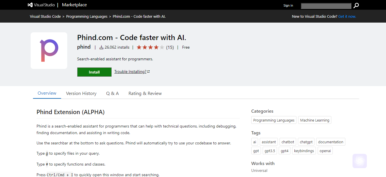This screenshot has height=177, width=386.
Task: Open the Q & A tab
Action: [x=112, y=94]
